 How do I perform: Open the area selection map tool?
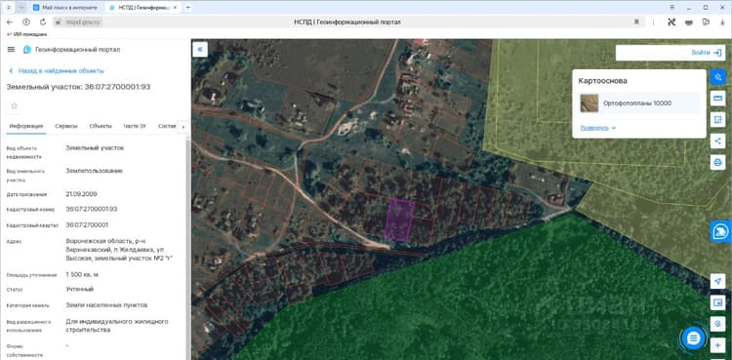coord(717,120)
